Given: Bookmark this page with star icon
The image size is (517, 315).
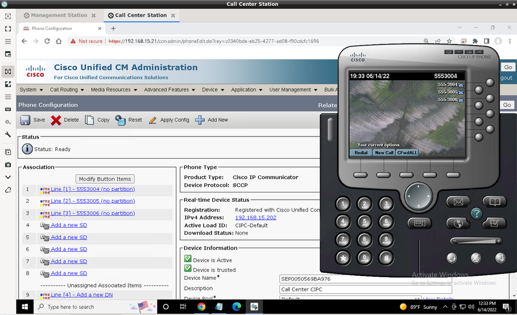Looking at the screenshot, I should 449,41.
